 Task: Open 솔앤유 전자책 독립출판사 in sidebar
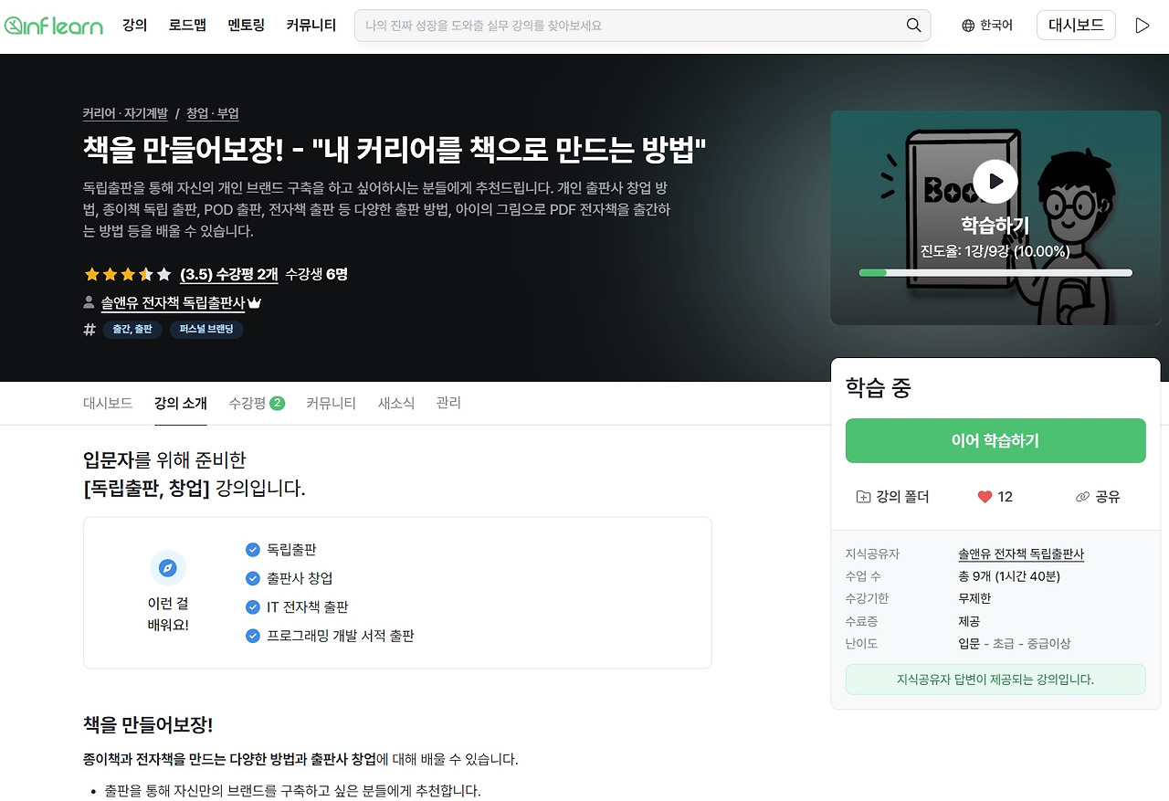pyautogui.click(x=1021, y=554)
